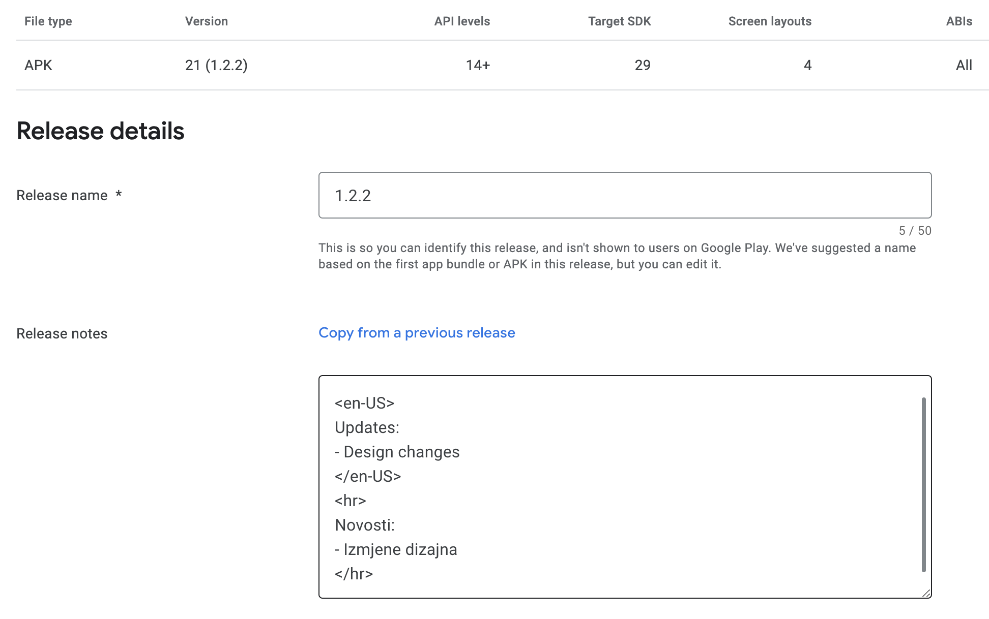This screenshot has height=619, width=989.
Task: Click inside the Release notes text area
Action: point(625,487)
